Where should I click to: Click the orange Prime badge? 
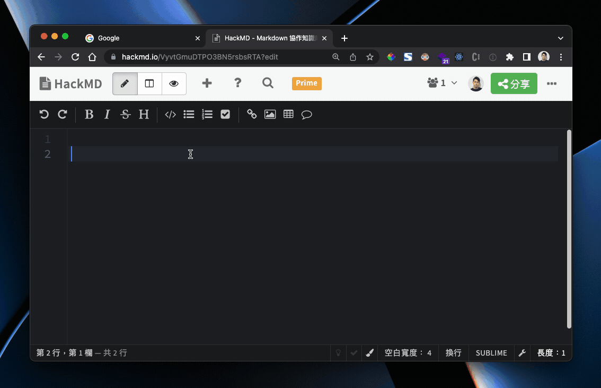click(x=306, y=83)
